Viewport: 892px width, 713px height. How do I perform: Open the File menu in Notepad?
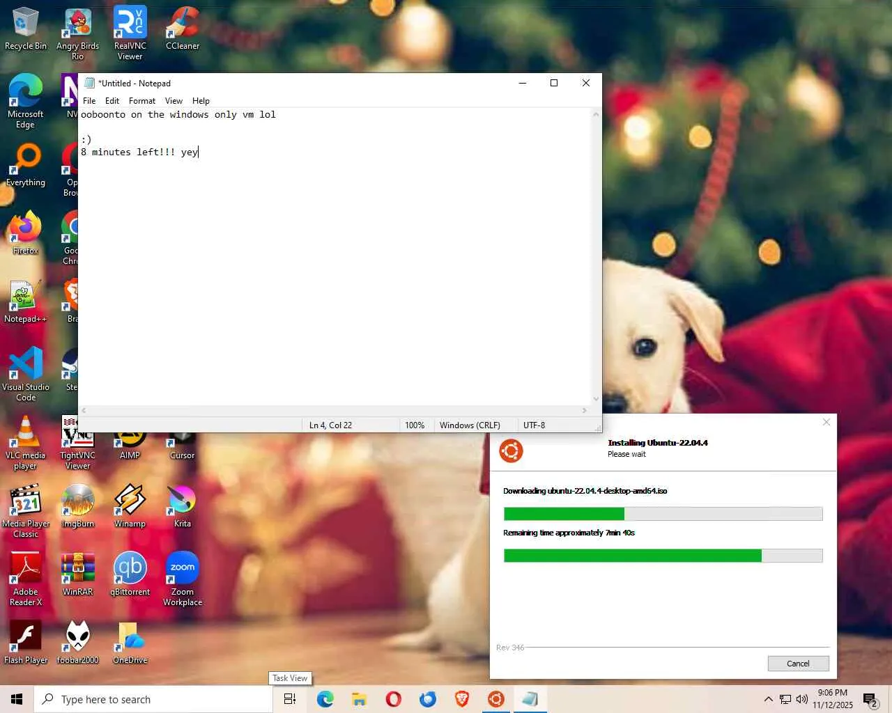[89, 101]
